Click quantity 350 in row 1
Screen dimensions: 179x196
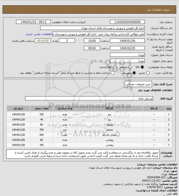[x=42, y=114]
